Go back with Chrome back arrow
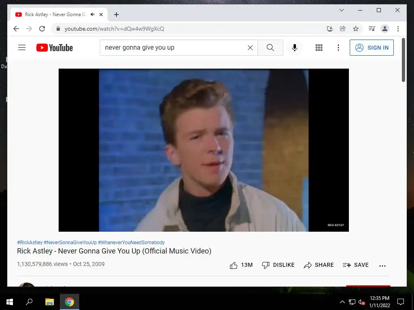This screenshot has width=414, height=310. click(x=16, y=29)
